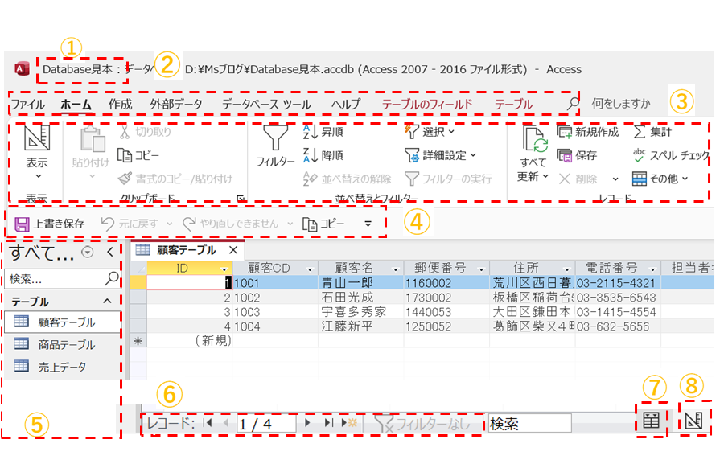Open 売上データ in the navigation pane
This screenshot has height=464, width=724.
[x=61, y=367]
